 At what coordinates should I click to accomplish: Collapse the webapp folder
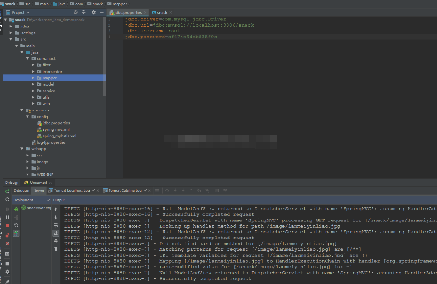tap(22, 149)
